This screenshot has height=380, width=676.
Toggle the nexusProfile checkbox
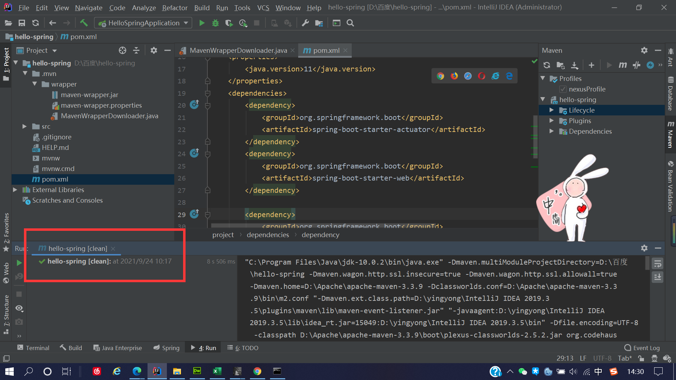click(x=563, y=89)
